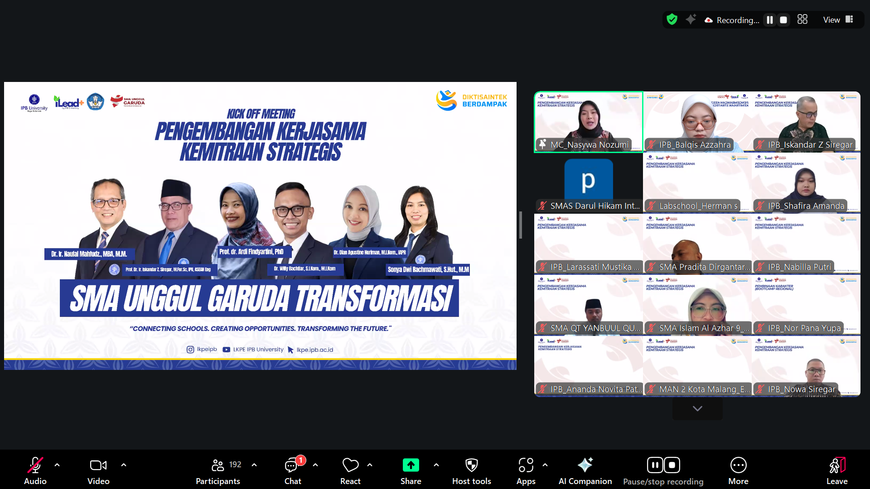
Task: Select IPB_Larassati Mustika video tile
Action: tap(589, 244)
